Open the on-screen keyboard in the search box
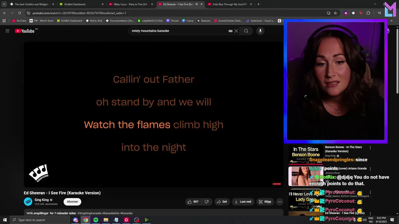This screenshot has width=399, height=224. pos(230,31)
